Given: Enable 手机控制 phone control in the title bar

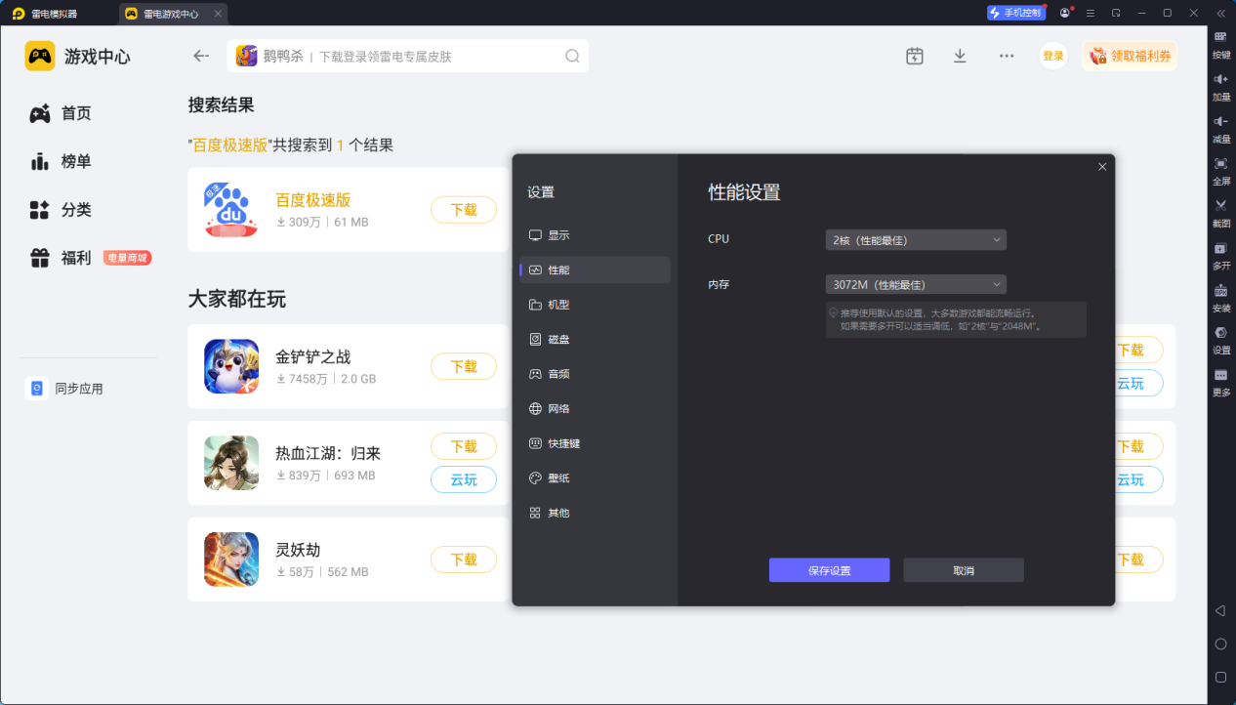Looking at the screenshot, I should coord(1015,12).
